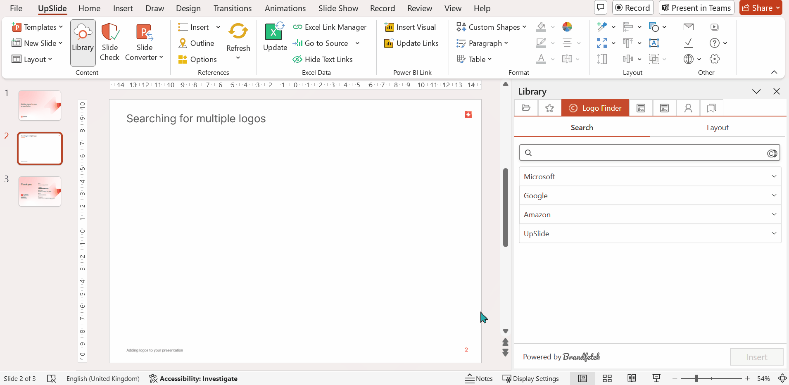The height and width of the screenshot is (385, 789).
Task: Click the Zoom slider handle
Action: tap(696, 378)
